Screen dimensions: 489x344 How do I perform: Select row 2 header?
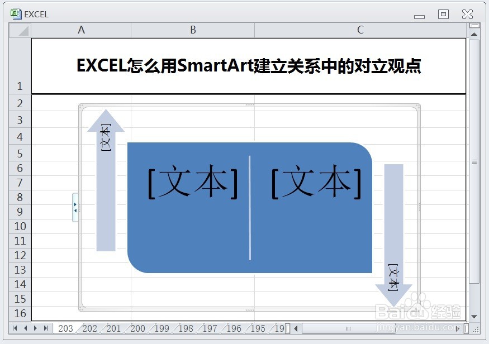click(20, 103)
